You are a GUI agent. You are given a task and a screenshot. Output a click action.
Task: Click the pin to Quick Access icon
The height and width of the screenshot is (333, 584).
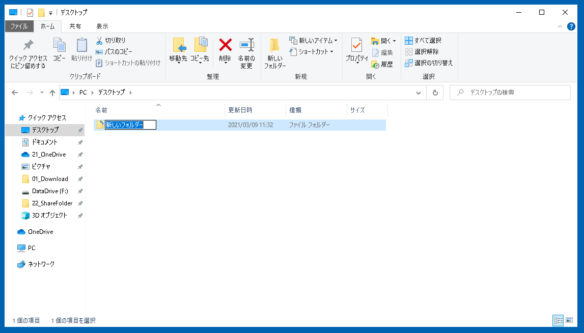pos(28,46)
